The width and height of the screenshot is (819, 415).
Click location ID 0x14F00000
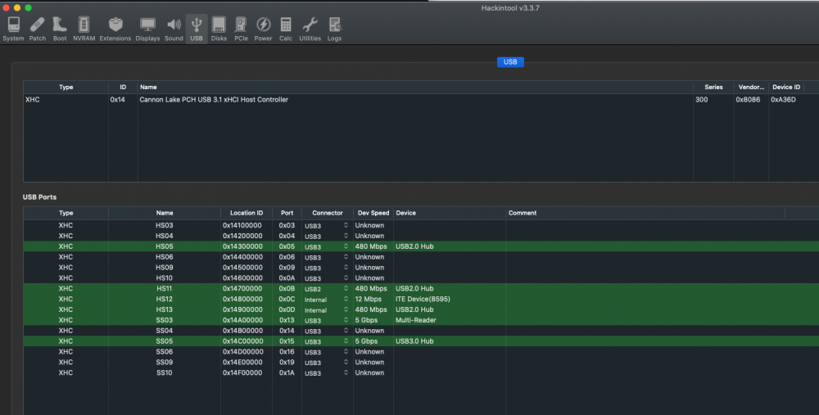pos(242,372)
